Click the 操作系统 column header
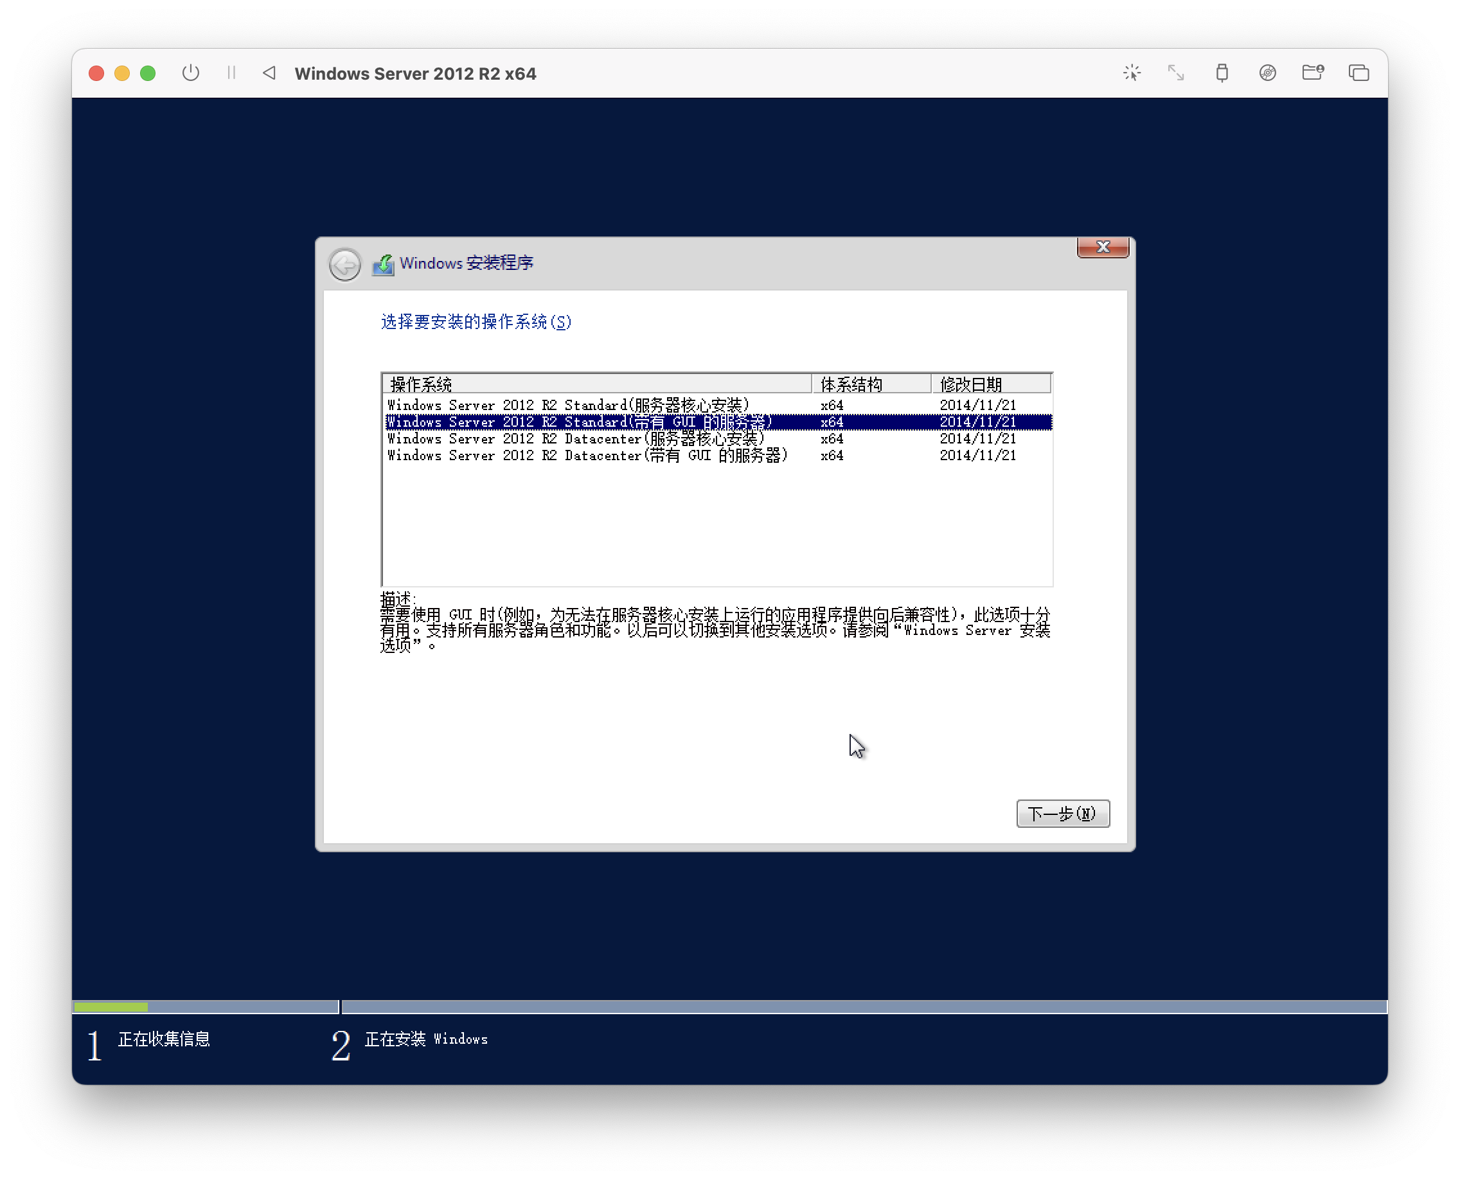Image resolution: width=1460 pixels, height=1180 pixels. pos(598,385)
